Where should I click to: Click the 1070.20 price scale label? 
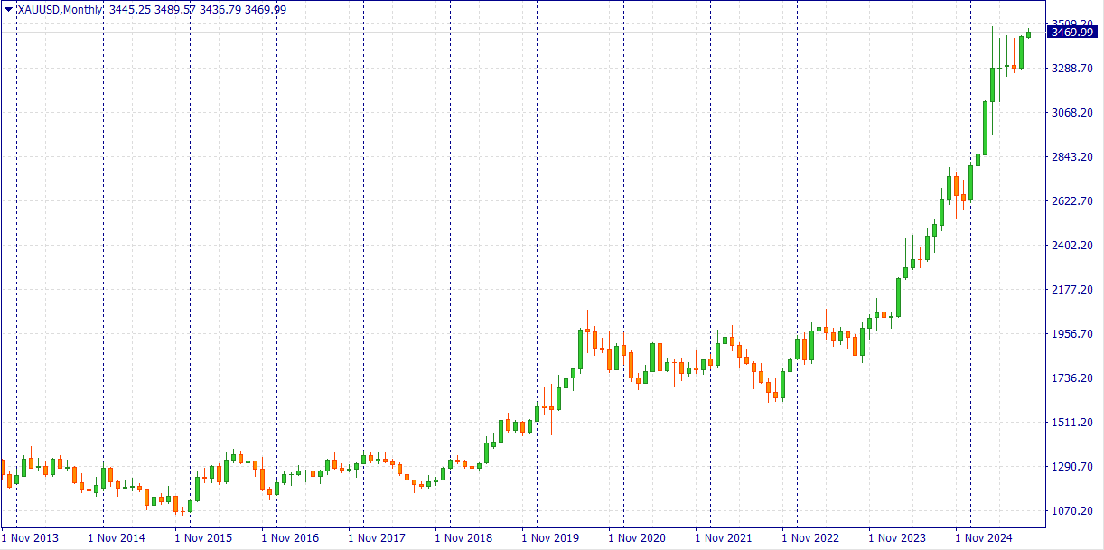pyautogui.click(x=1072, y=511)
